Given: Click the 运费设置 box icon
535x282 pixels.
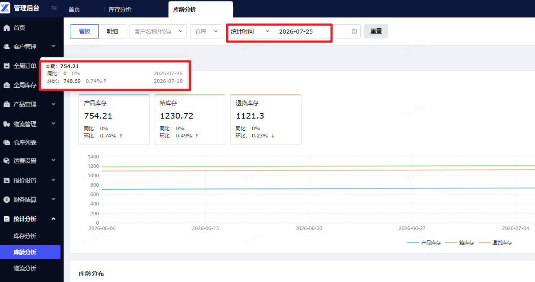Looking at the screenshot, I should click(6, 161).
